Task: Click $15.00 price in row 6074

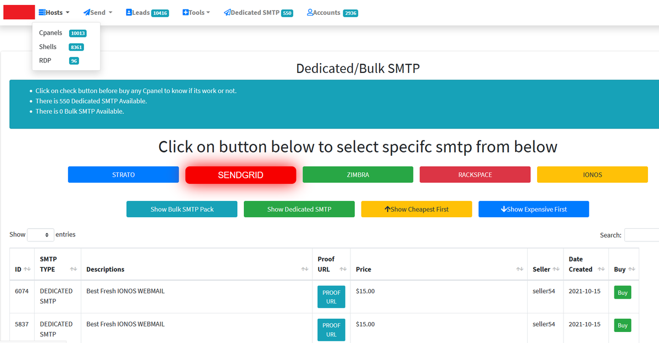Action: click(365, 291)
